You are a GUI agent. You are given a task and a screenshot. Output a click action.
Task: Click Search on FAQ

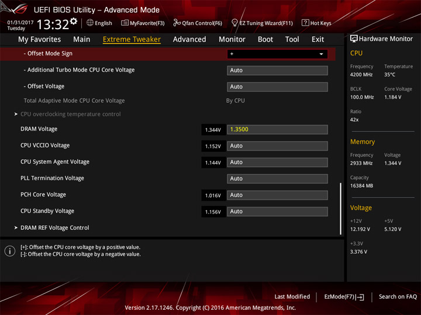(398, 297)
